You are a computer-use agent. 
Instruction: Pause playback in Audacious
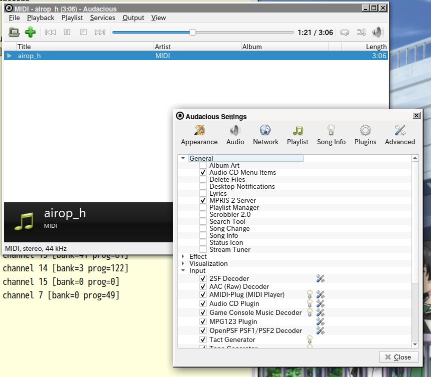67,32
